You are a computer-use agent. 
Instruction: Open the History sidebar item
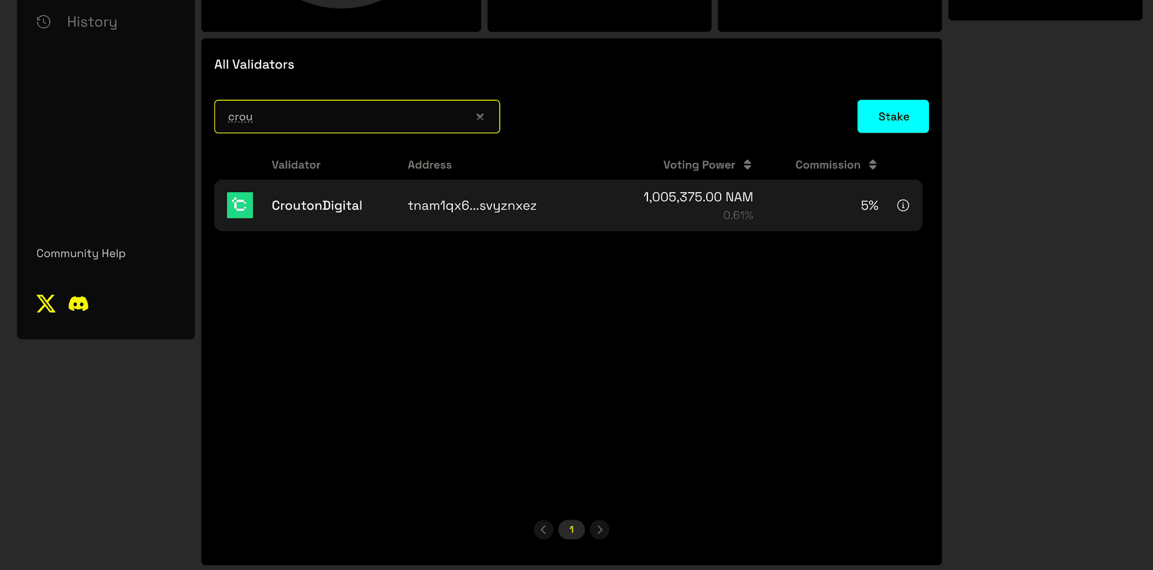click(x=92, y=22)
